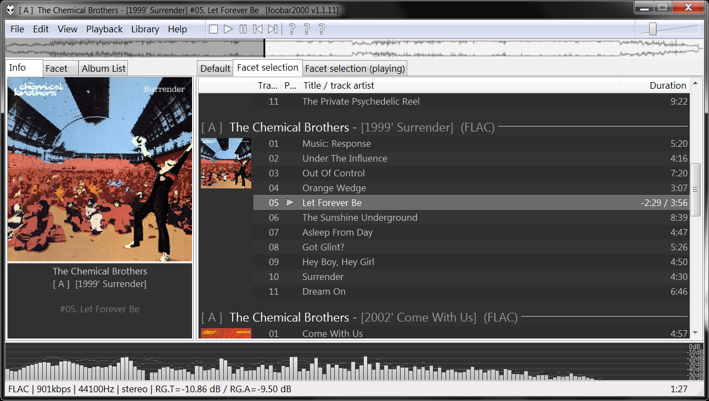
Task: Select track Dream On
Action: tap(471, 291)
